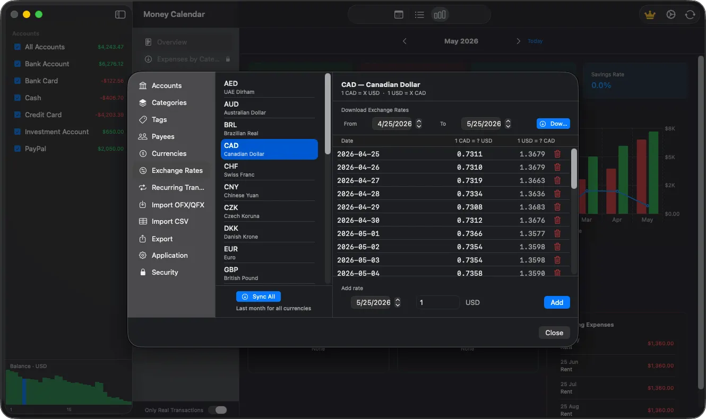Screen dimensions: 706x419
Task: Click the rate value input field
Action: pyautogui.click(x=438, y=302)
